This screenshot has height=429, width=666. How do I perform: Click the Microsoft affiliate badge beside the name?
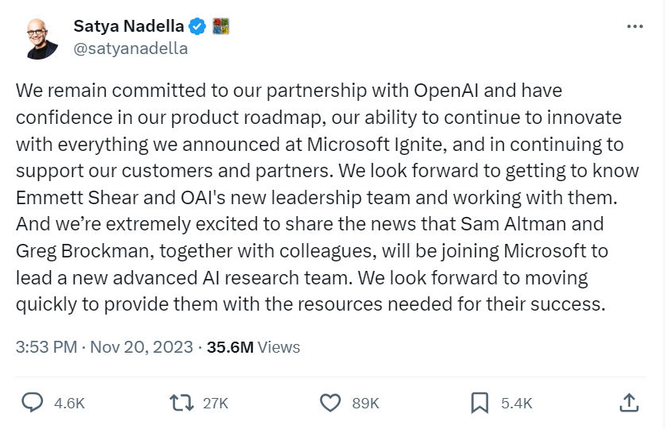pos(220,26)
